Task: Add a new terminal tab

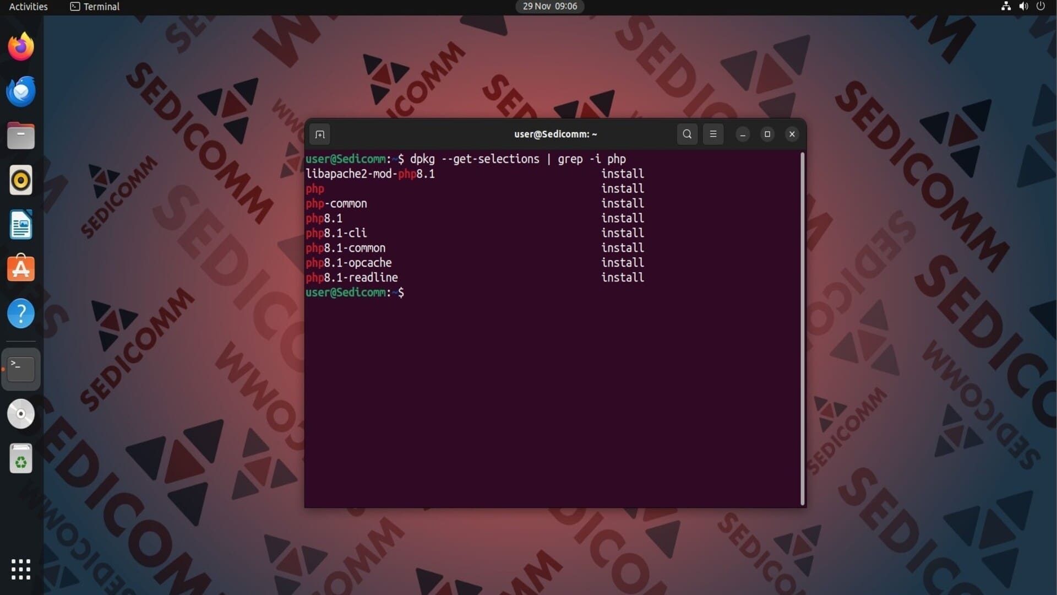Action: (320, 134)
